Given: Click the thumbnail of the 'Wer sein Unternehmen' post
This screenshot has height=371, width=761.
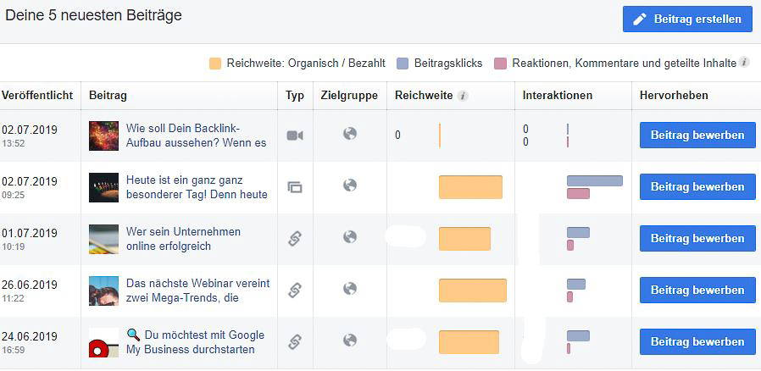Looking at the screenshot, I should 103,239.
